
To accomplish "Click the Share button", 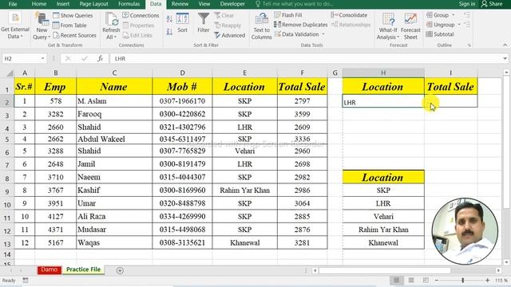I will (492, 4).
